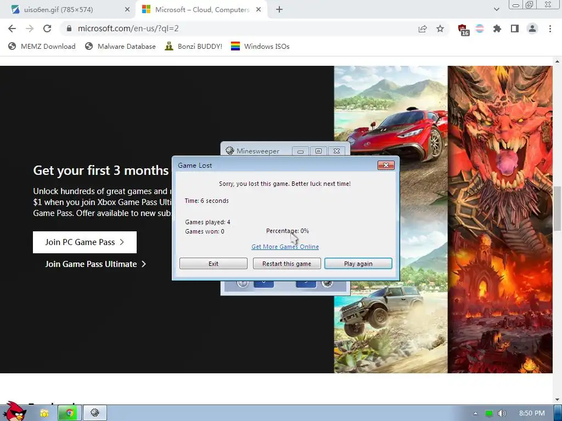This screenshot has width=562, height=421.
Task: Choose Restart this game
Action: pos(286,264)
